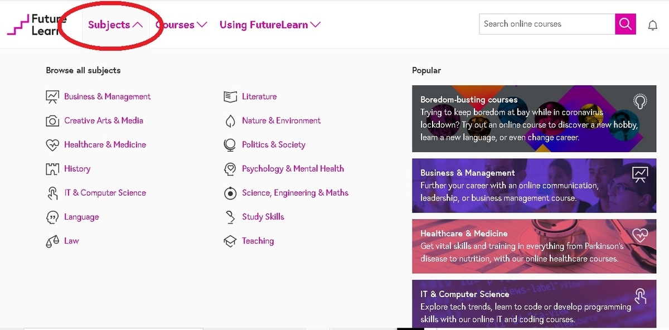Expand the Courses dropdown
669x330 pixels.
181,25
